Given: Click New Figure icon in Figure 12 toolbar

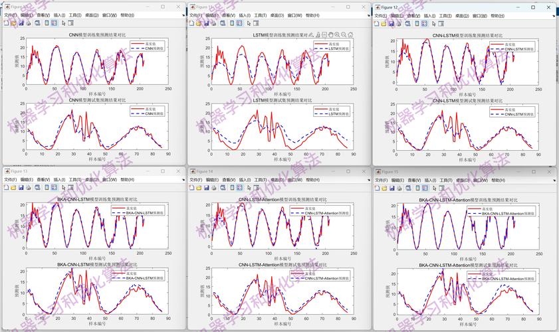Looking at the screenshot, I should click(x=378, y=23).
